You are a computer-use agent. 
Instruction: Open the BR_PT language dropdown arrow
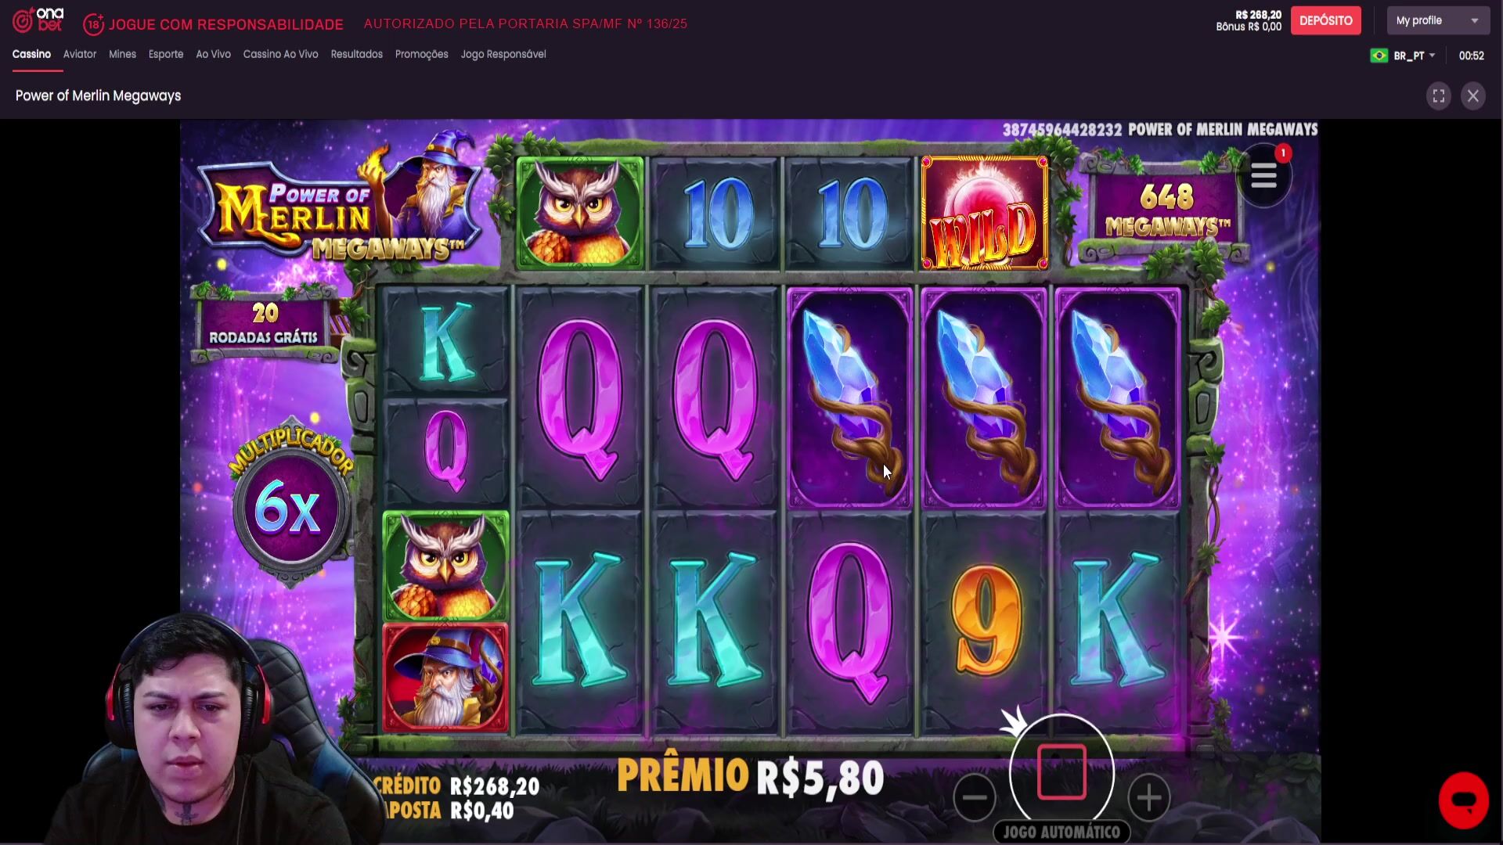pyautogui.click(x=1432, y=56)
